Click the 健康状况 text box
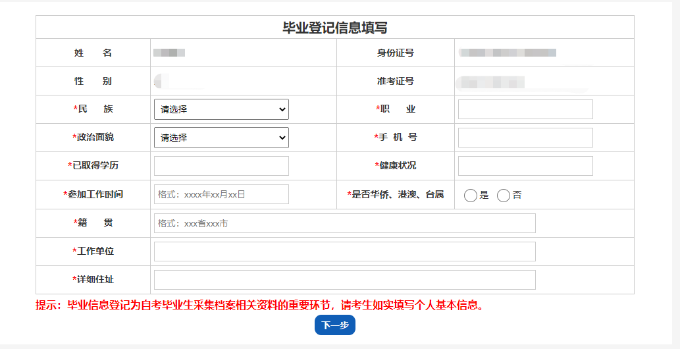680x349 pixels. point(525,166)
